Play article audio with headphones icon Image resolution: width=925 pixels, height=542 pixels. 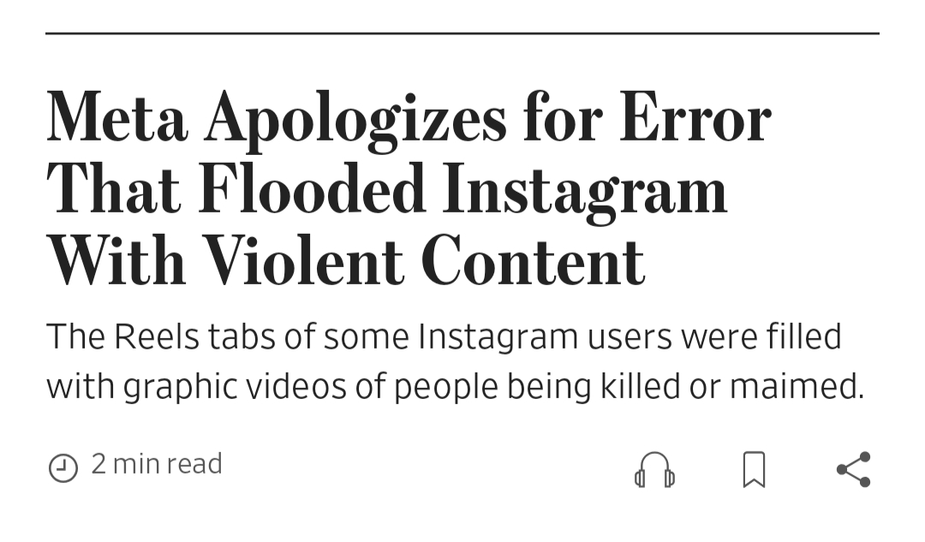[654, 469]
